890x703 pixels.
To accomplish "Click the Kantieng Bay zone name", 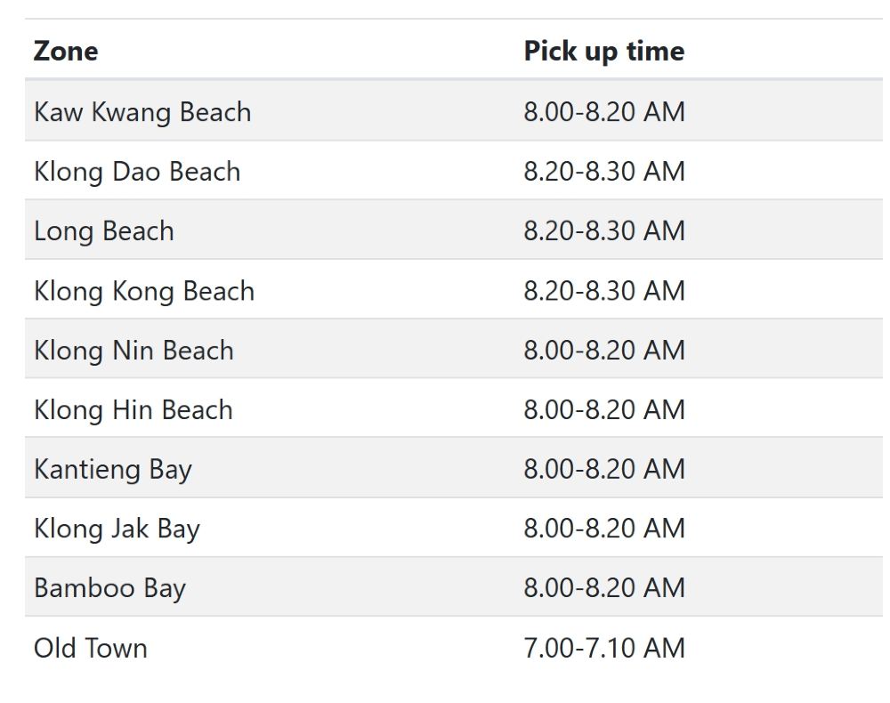I will click(113, 469).
